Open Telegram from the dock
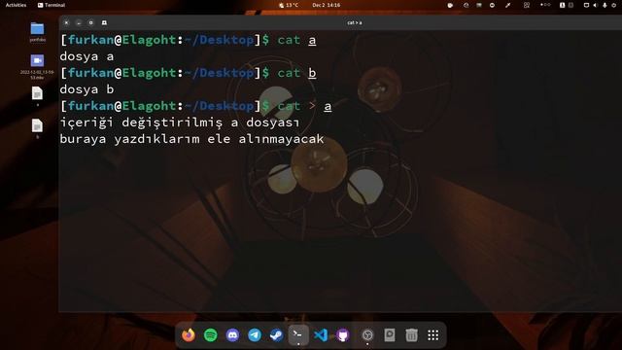Image resolution: width=622 pixels, height=350 pixels. click(255, 335)
